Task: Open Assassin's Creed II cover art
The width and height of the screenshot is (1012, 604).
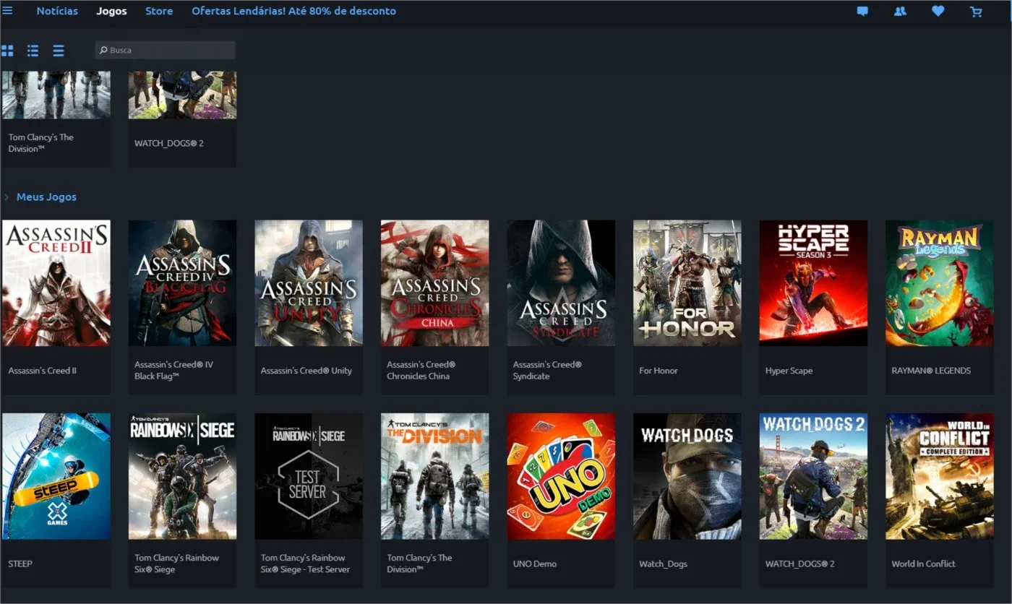Action: click(56, 283)
